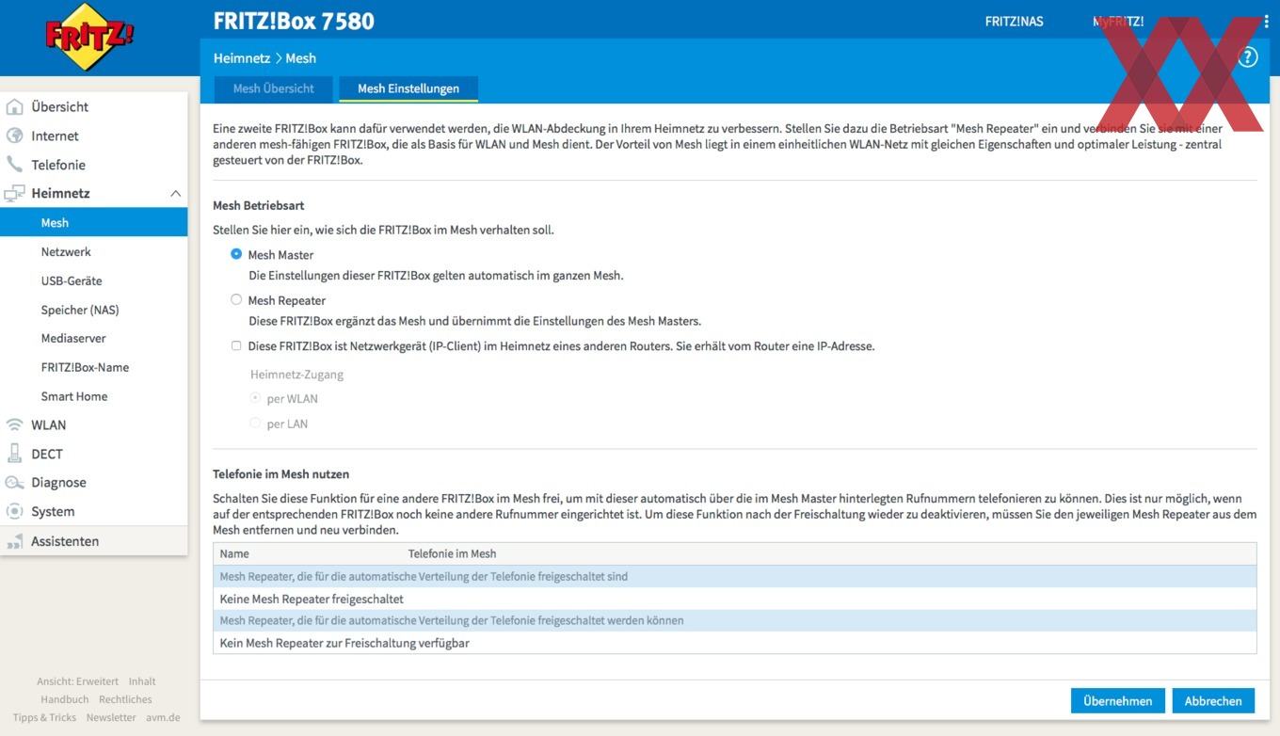1280x736 pixels.
Task: Open the DECT menu section
Action: point(47,454)
